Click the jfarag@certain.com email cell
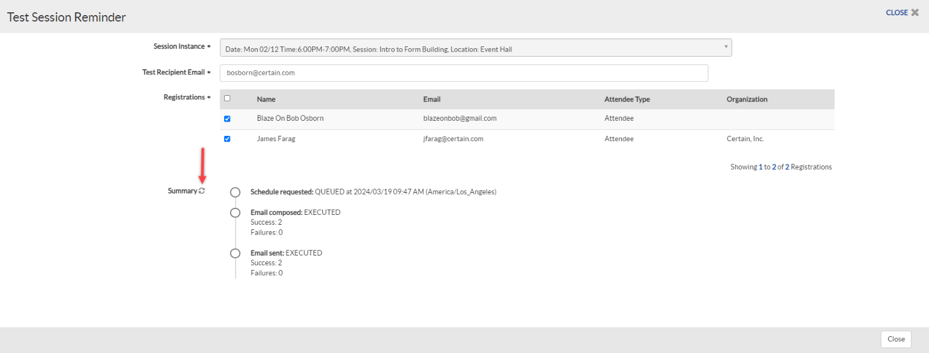The height and width of the screenshot is (353, 929). click(x=453, y=139)
